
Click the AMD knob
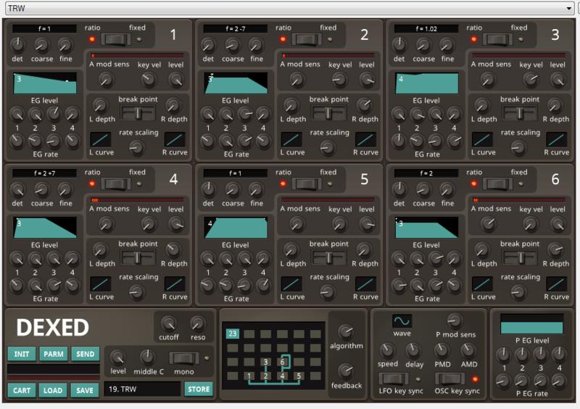click(x=468, y=350)
